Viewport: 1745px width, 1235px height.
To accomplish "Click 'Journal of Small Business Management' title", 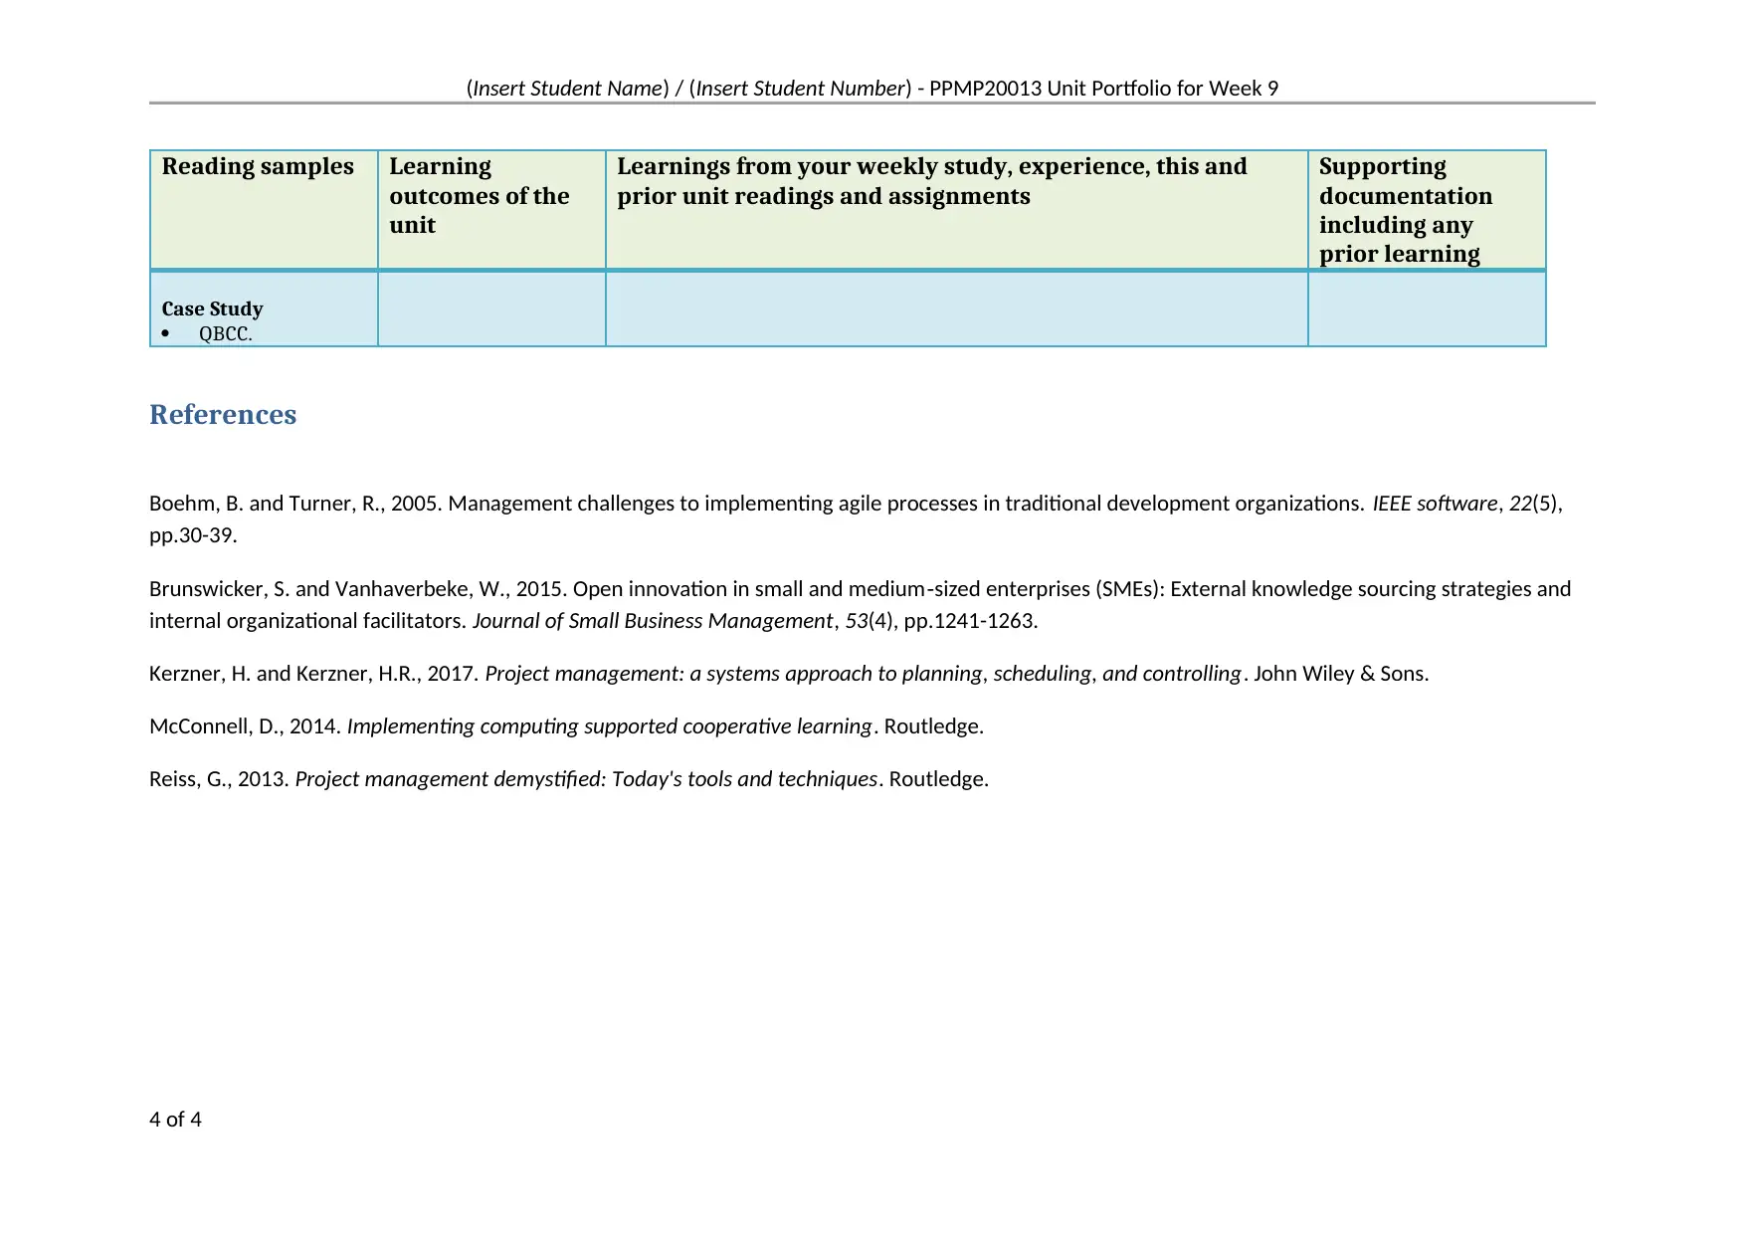I will 652,621.
